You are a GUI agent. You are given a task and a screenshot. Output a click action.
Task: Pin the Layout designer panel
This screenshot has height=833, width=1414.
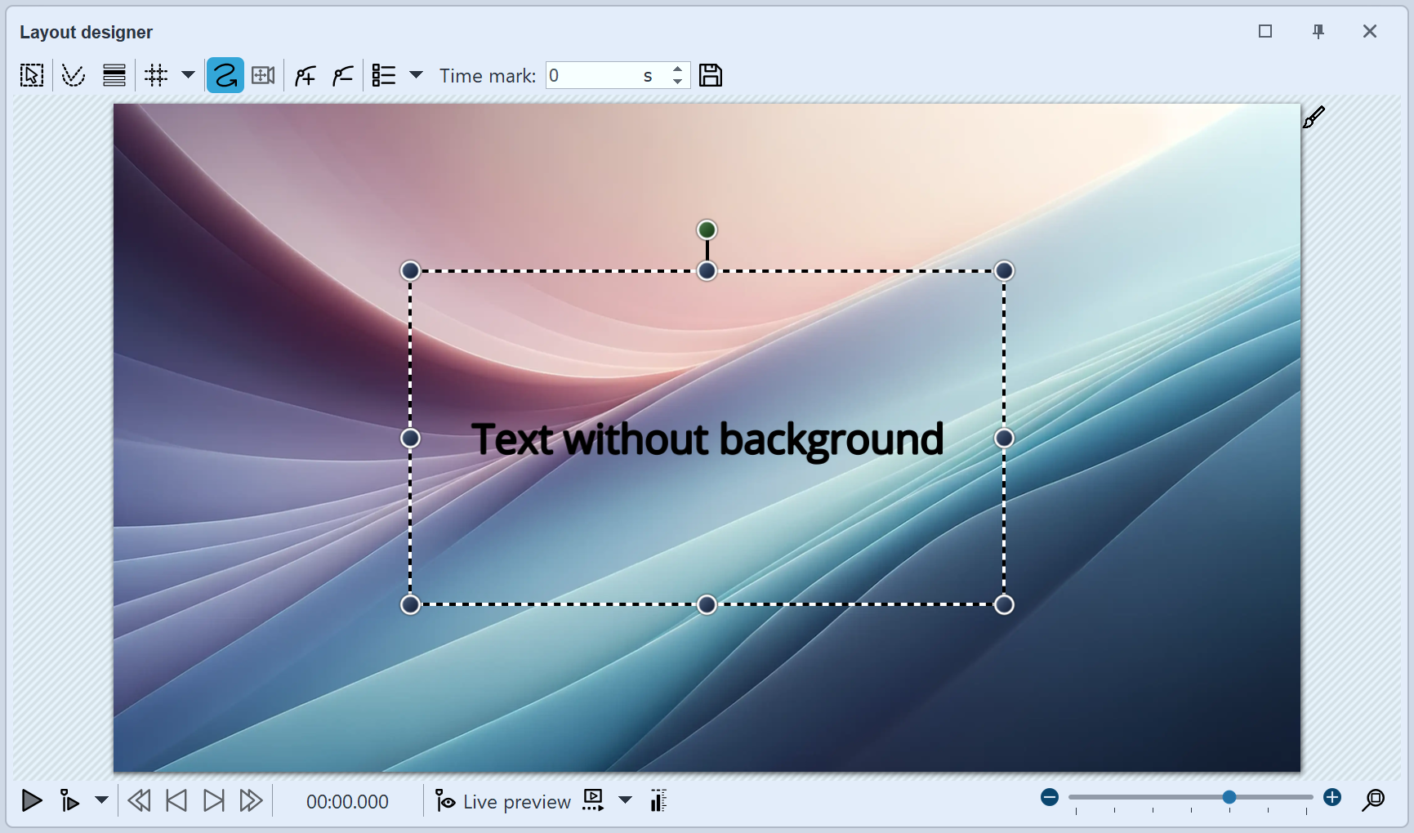pyautogui.click(x=1318, y=31)
